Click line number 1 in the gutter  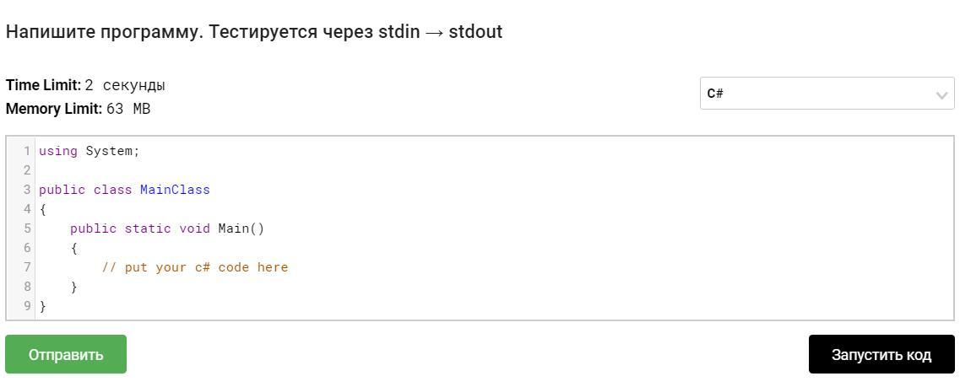27,151
